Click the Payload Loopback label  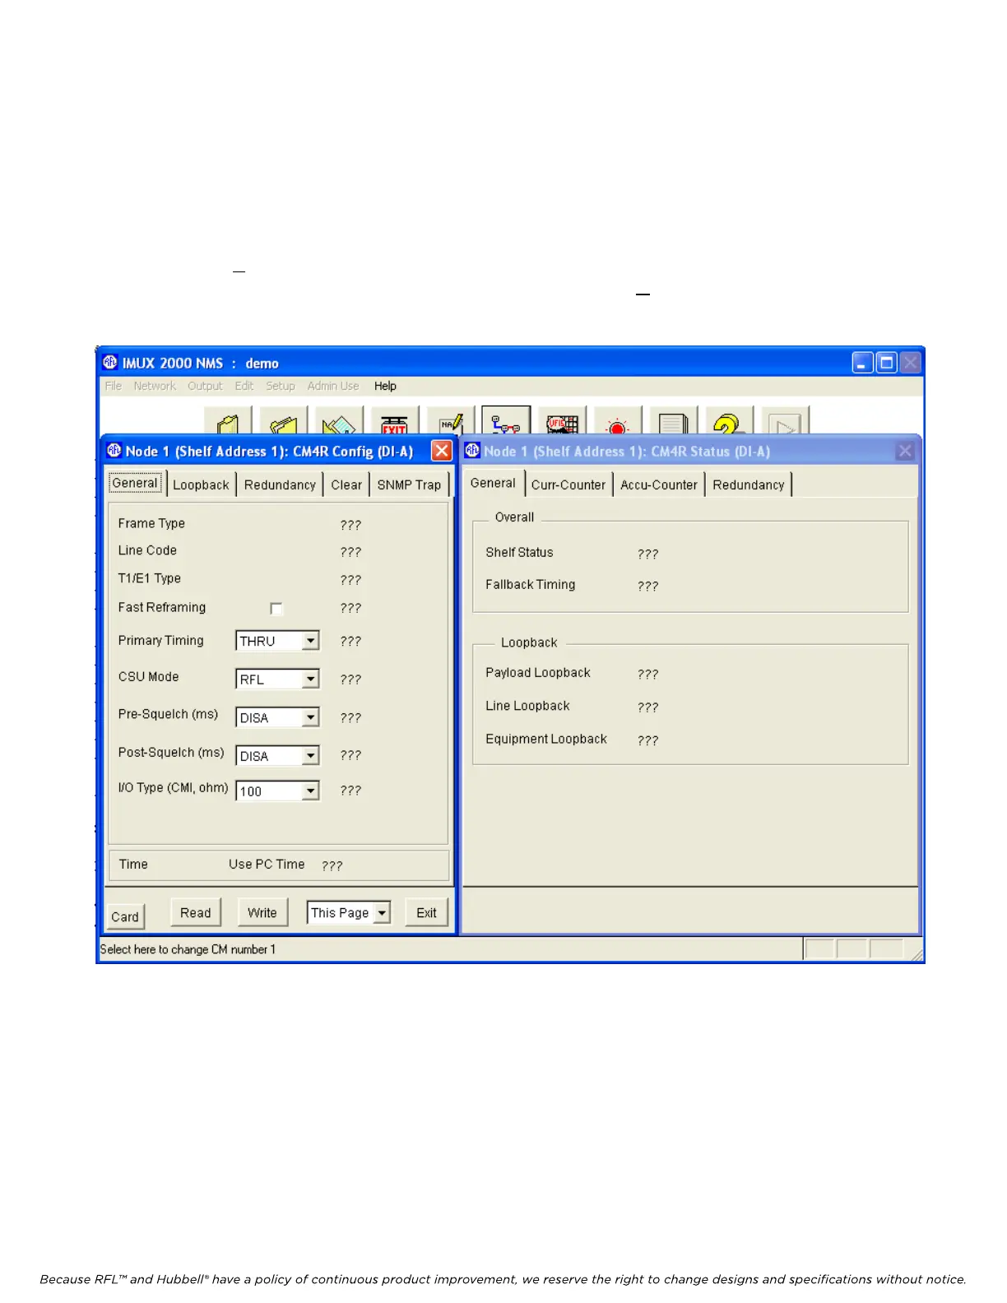click(x=538, y=672)
